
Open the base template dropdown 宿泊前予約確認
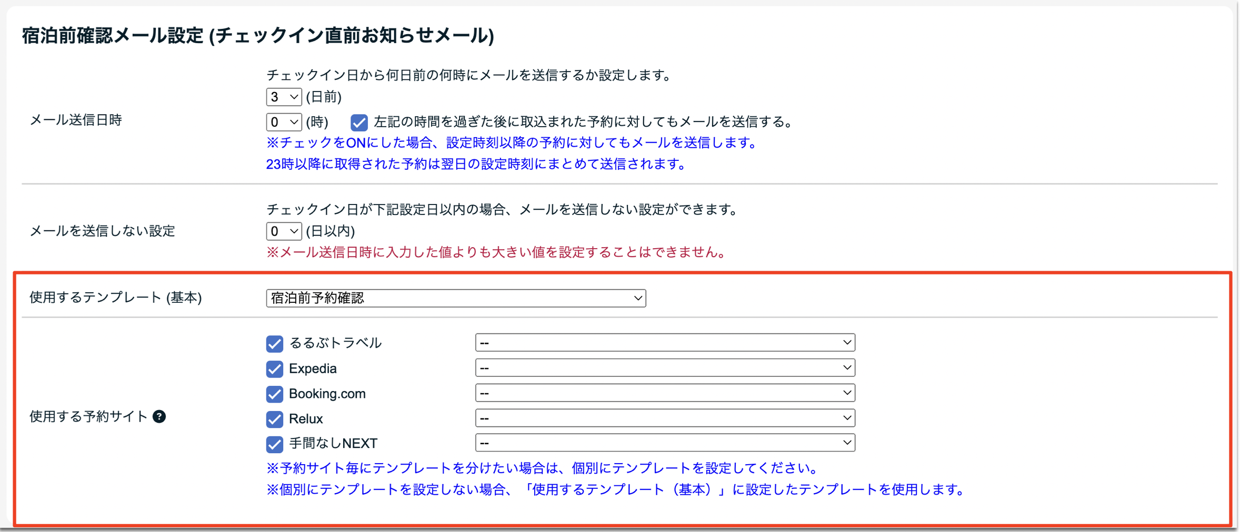tap(456, 298)
